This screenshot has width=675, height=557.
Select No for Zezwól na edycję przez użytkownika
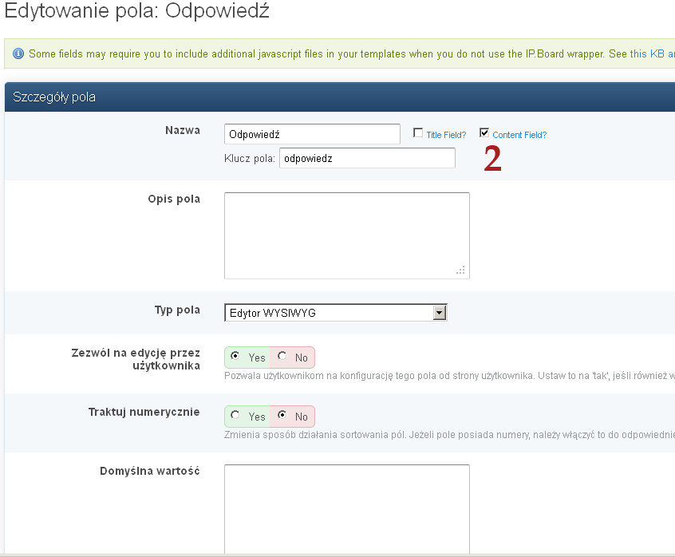coord(282,356)
